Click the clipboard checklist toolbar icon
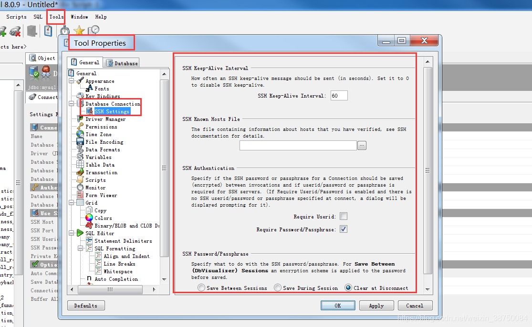 click(48, 30)
